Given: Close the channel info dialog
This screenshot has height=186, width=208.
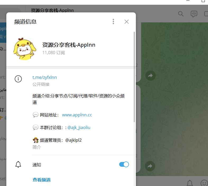Looking at the screenshot, I should (x=127, y=22).
